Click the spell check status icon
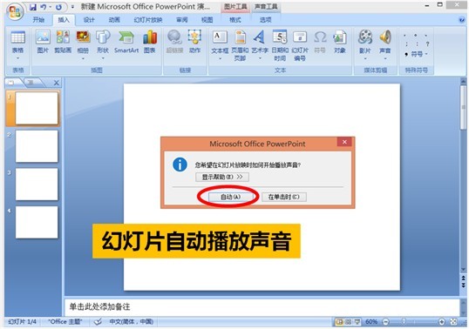Viewport: 469px width, 329px height. pos(98,322)
